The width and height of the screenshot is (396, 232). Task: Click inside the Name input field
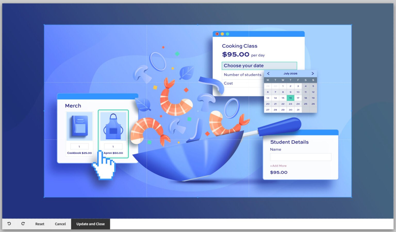pos(300,157)
